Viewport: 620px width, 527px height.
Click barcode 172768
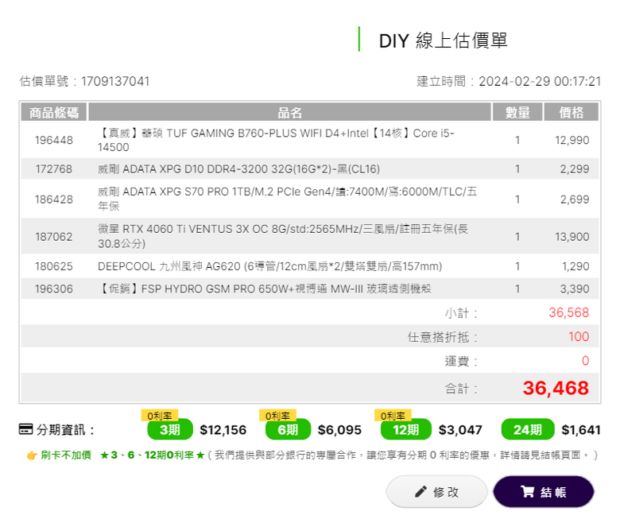click(54, 169)
